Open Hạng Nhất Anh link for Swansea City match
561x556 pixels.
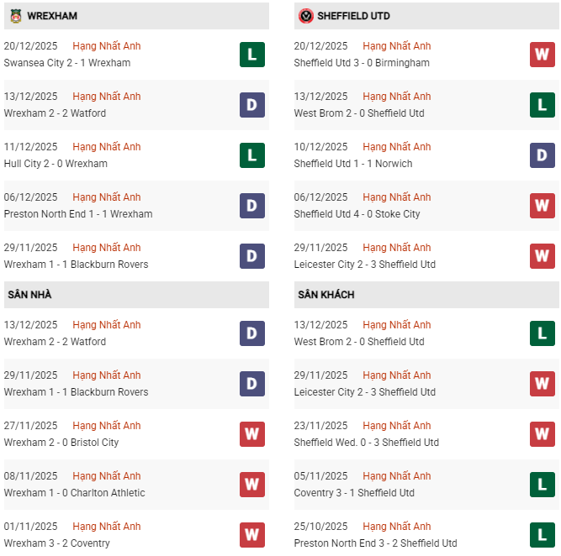(107, 46)
